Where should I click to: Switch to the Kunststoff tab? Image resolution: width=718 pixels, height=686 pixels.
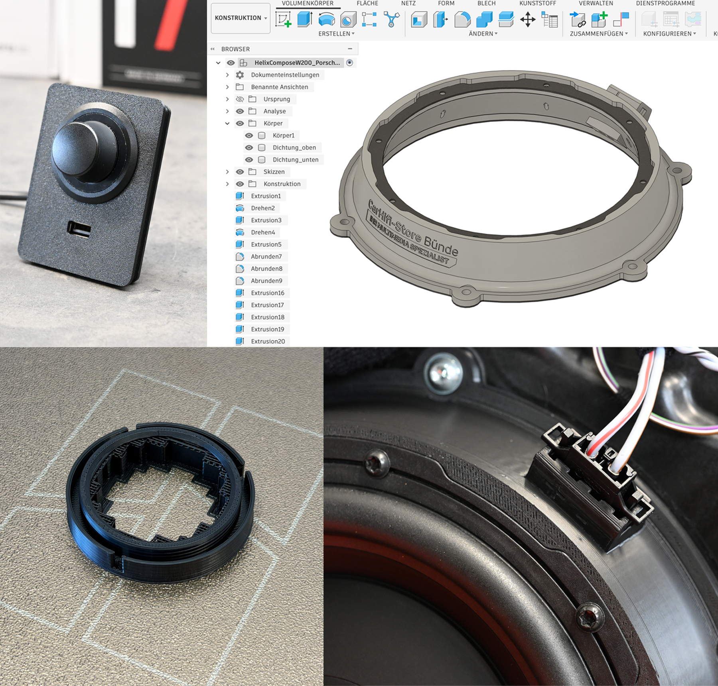pyautogui.click(x=538, y=4)
